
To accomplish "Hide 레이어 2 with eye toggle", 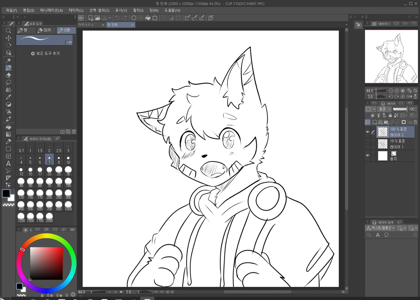I will point(368,132).
